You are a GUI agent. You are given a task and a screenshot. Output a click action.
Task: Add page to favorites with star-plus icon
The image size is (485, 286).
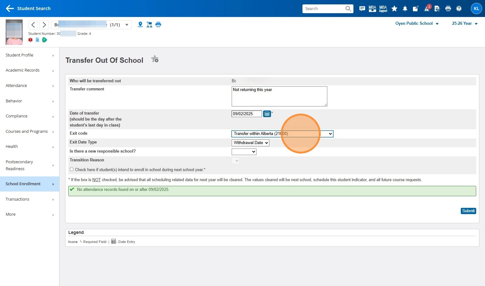click(x=155, y=59)
